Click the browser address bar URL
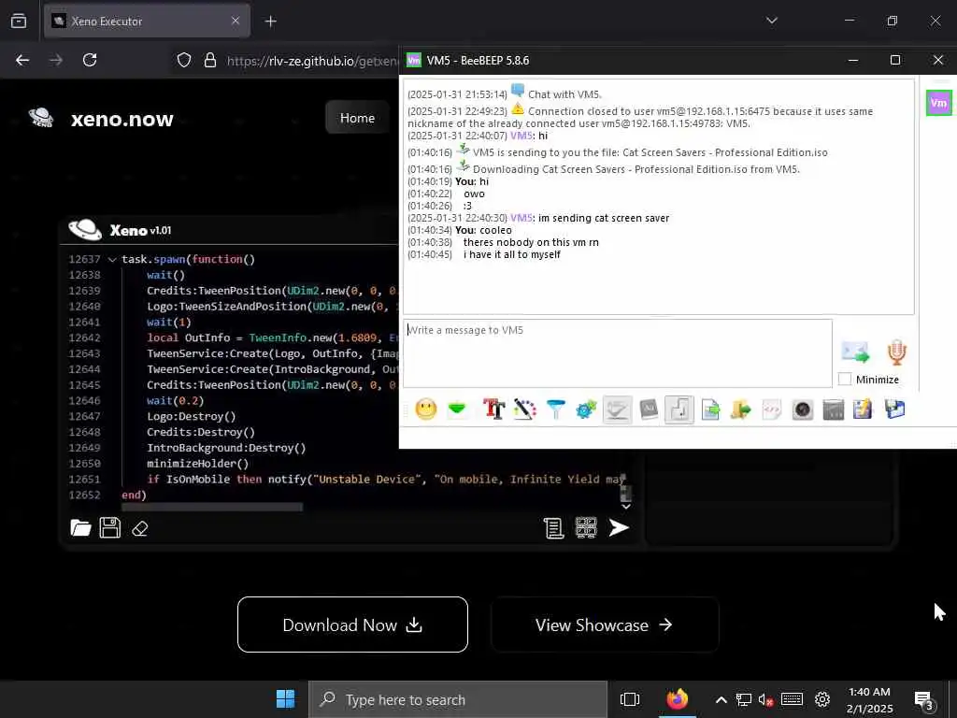The height and width of the screenshot is (718, 957). click(312, 61)
